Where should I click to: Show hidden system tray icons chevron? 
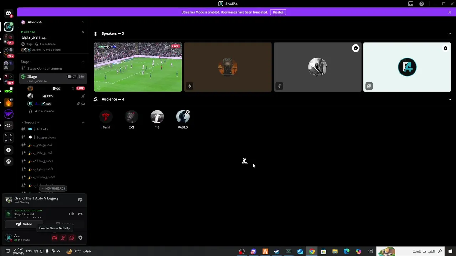[59, 251]
